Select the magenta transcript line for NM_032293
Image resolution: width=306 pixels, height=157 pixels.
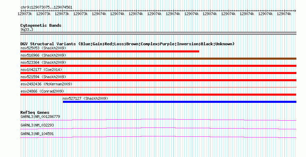158,129
